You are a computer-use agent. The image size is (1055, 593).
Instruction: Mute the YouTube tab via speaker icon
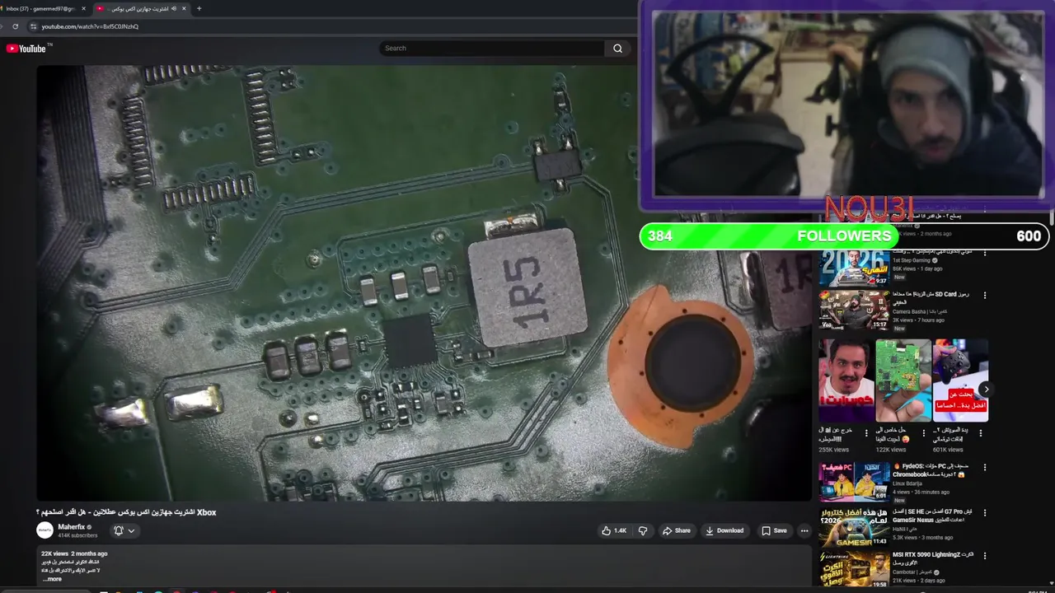[x=175, y=8]
